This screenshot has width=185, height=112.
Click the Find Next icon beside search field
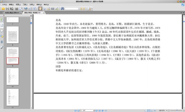[x=84, y=9]
